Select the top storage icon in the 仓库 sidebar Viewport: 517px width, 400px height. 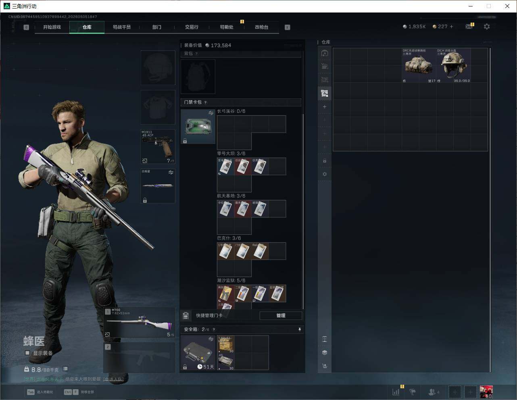325,53
